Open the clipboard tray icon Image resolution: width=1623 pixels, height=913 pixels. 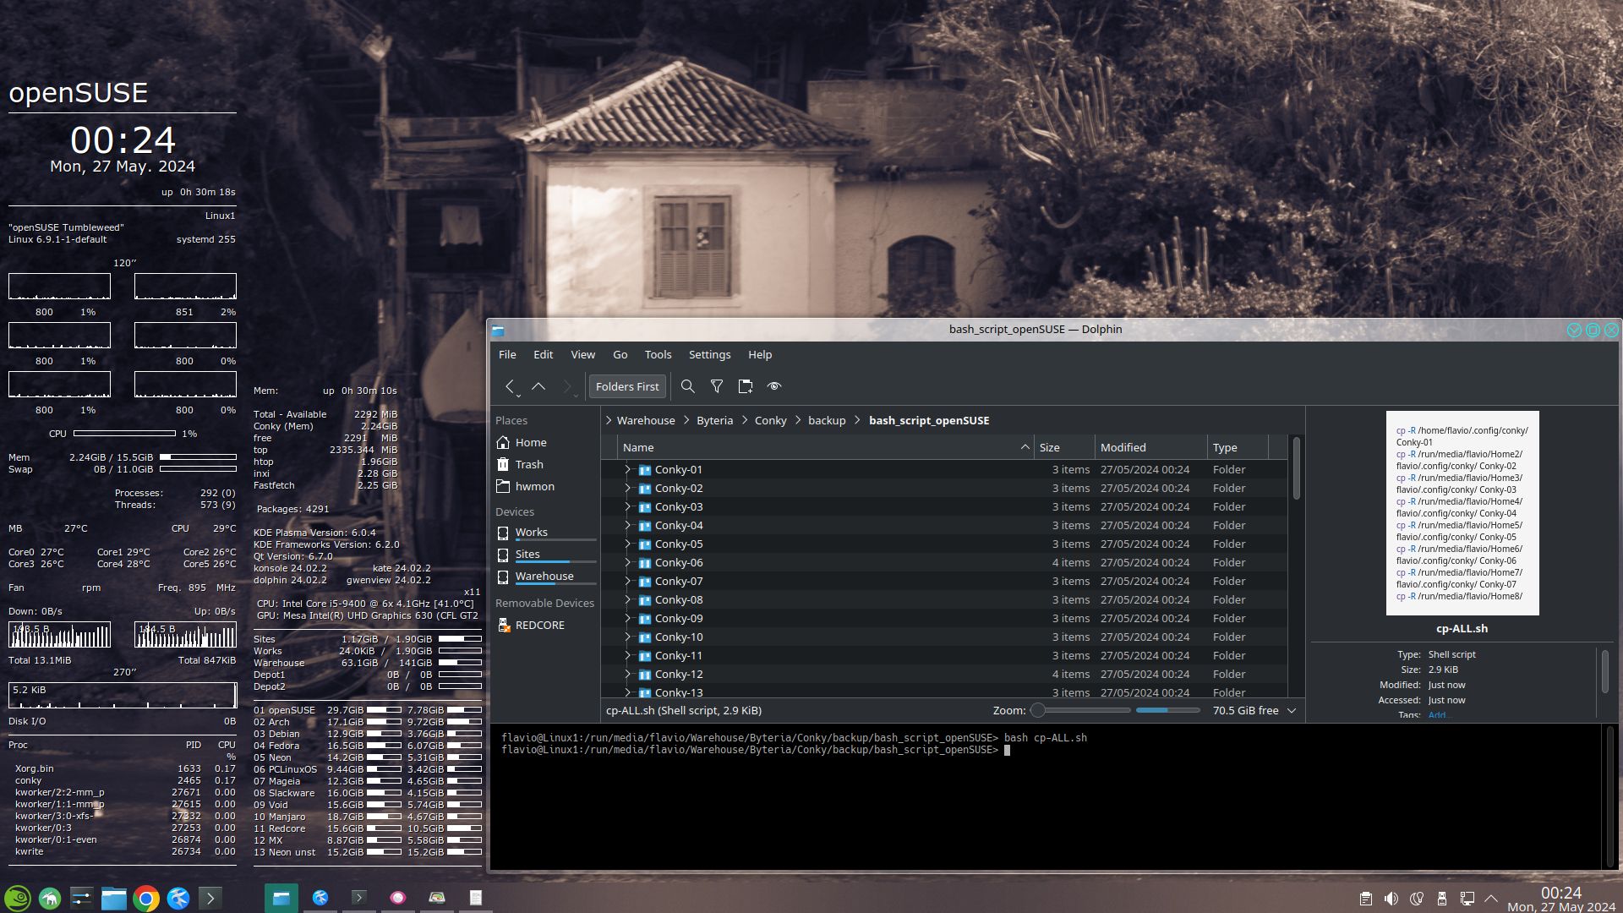click(1366, 899)
